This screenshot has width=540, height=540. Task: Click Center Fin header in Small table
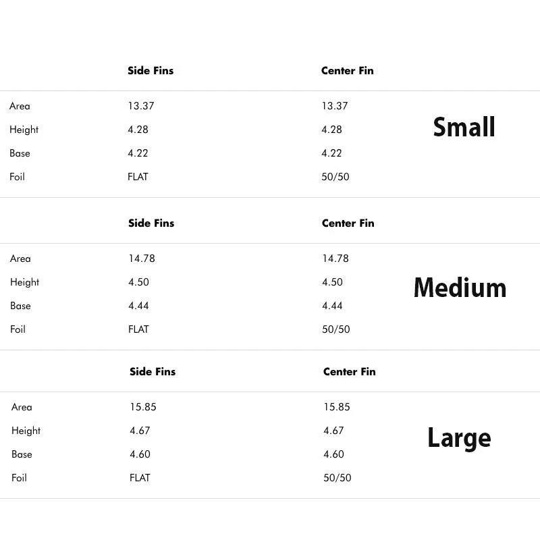[347, 70]
